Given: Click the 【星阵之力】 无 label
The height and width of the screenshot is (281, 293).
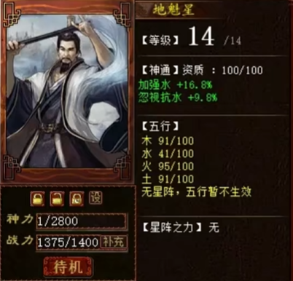Looking at the screenshot, I should (181, 228).
